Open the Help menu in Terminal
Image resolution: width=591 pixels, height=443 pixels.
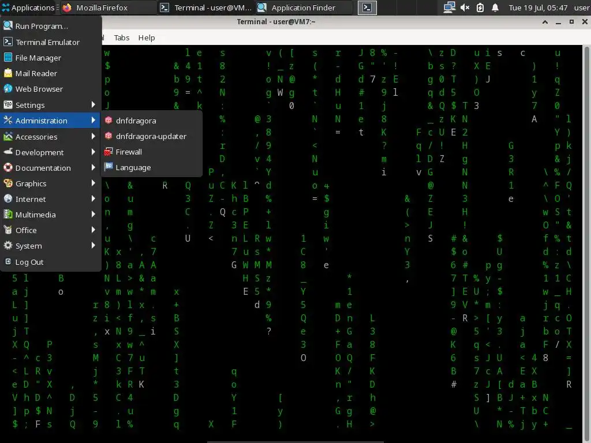(x=146, y=37)
